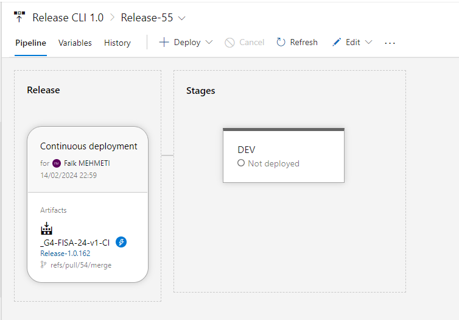Click the Refresh circular arrow icon
This screenshot has width=459, height=320.
coord(281,43)
